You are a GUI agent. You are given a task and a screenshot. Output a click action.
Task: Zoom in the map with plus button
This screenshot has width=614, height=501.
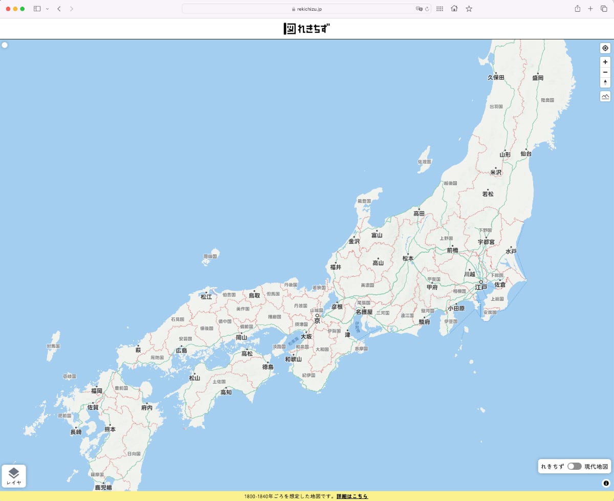pos(605,61)
